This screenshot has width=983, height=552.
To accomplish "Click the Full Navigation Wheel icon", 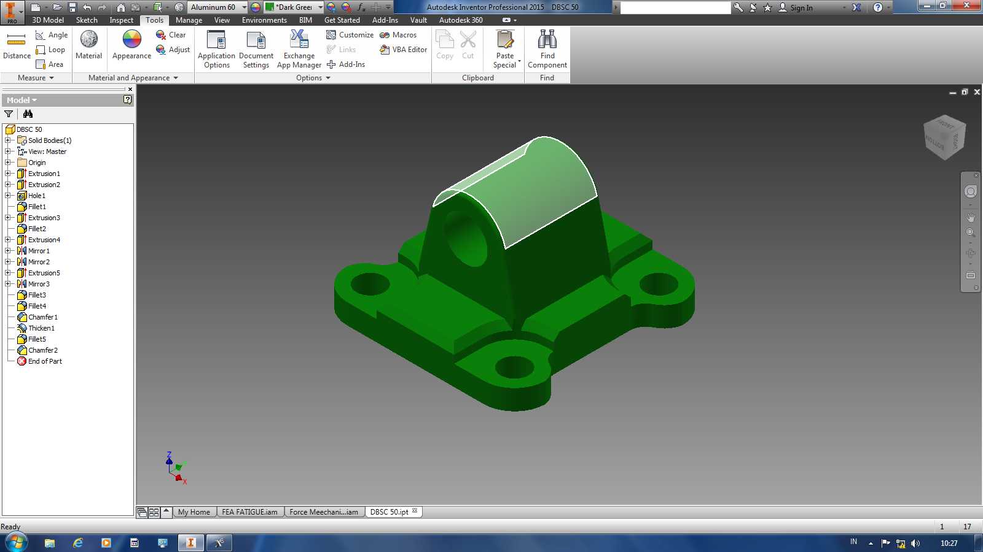I will tap(971, 191).
